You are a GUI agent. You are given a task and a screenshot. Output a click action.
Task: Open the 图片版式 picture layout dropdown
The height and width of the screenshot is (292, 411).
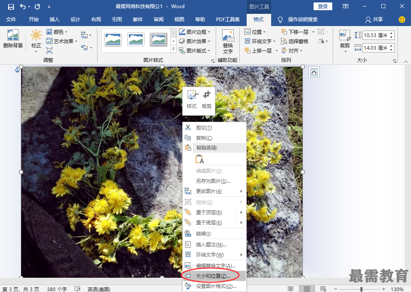194,51
